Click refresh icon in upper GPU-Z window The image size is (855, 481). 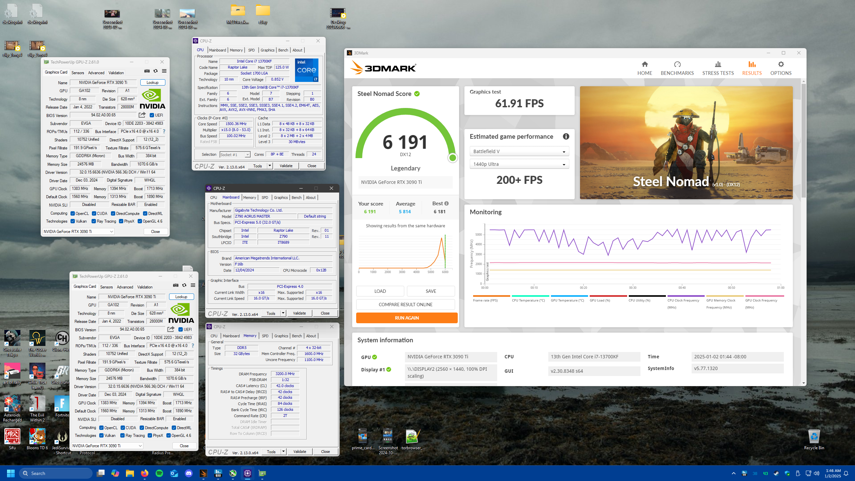[155, 71]
